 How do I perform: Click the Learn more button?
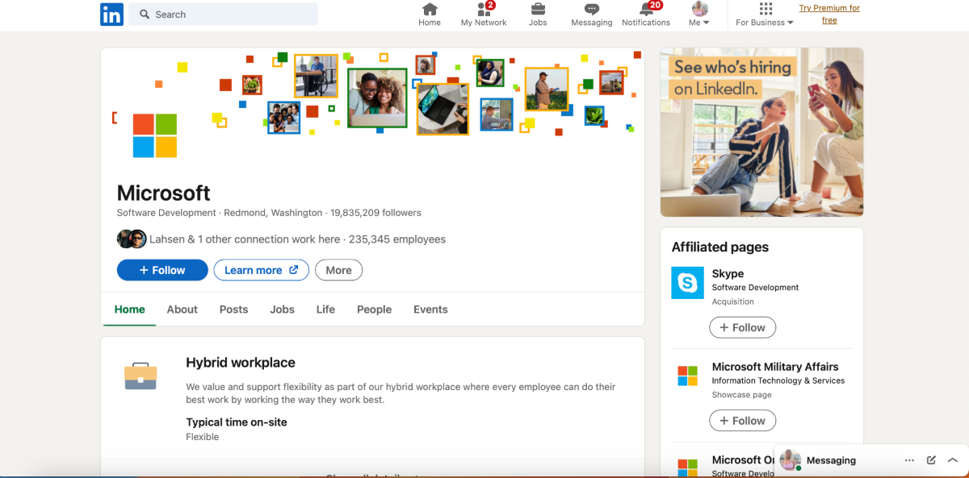click(x=262, y=270)
